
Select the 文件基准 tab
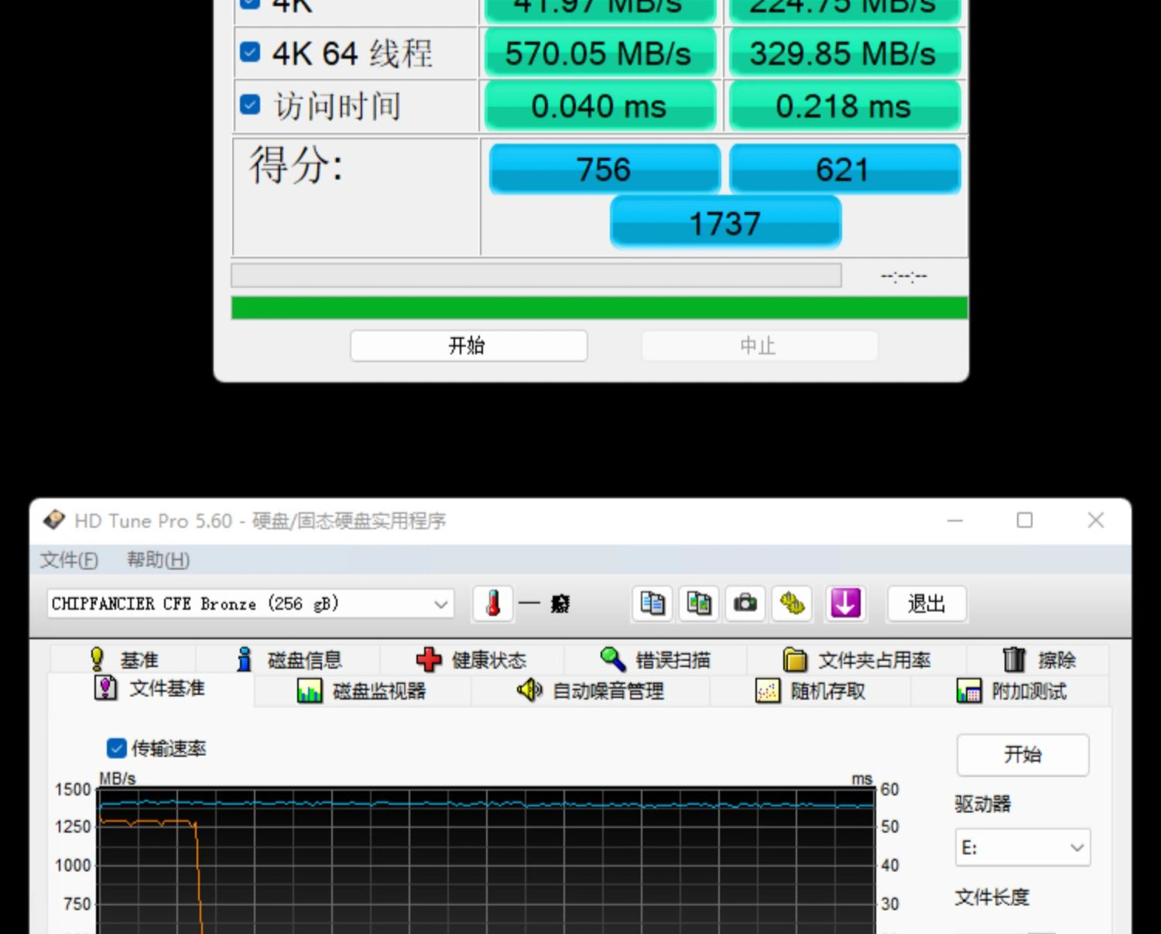(151, 688)
